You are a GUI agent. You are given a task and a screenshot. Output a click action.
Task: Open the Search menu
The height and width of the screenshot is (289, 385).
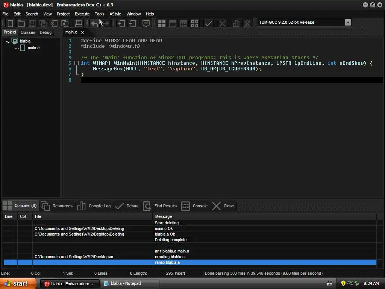[x=32, y=14]
